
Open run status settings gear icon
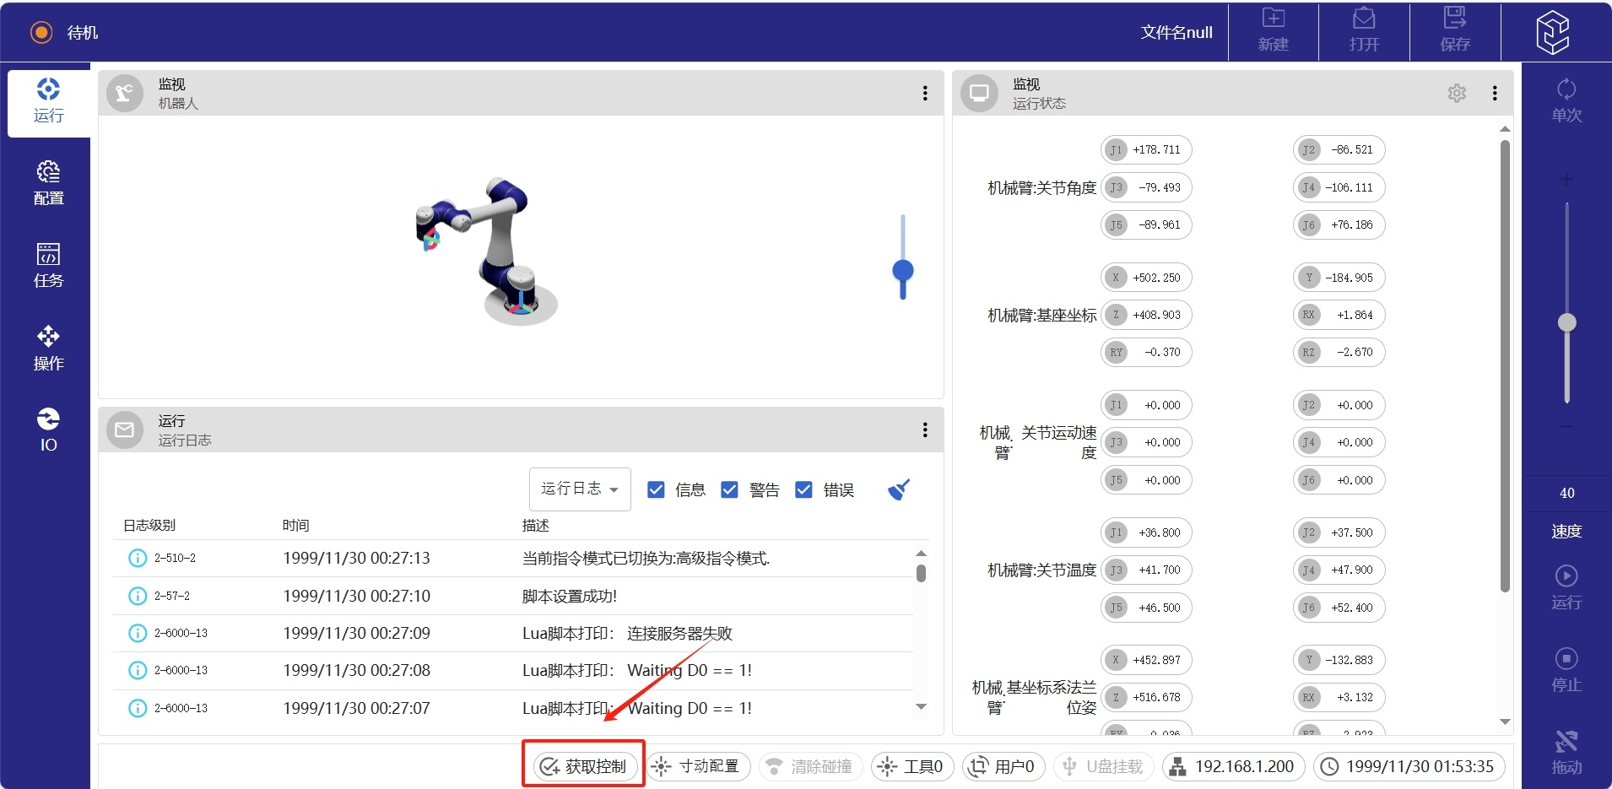tap(1457, 93)
